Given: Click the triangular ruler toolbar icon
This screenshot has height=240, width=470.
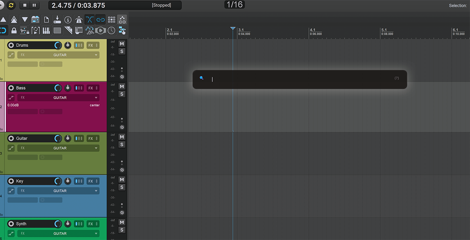Looking at the screenshot, I should pyautogui.click(x=68, y=30).
